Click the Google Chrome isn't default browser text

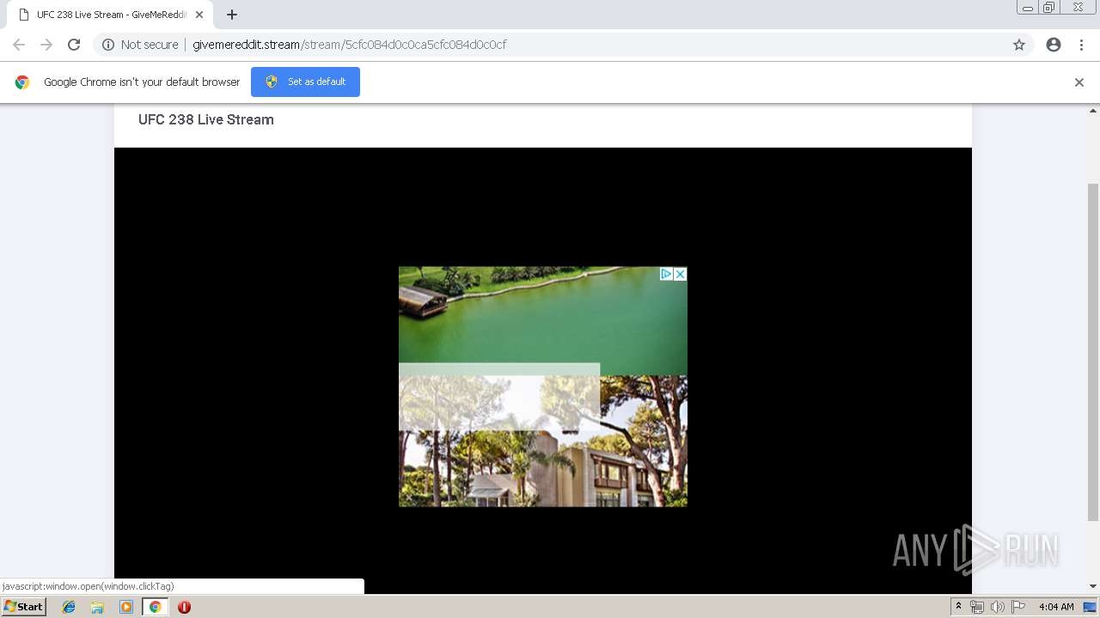coord(142,82)
